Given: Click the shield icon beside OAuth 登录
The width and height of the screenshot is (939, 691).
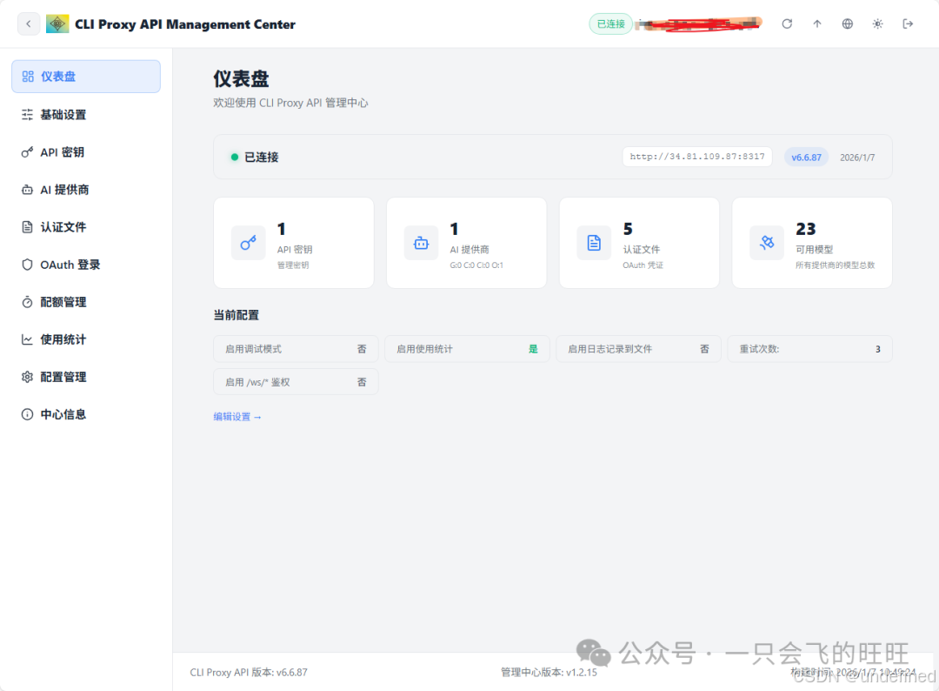Looking at the screenshot, I should [27, 265].
